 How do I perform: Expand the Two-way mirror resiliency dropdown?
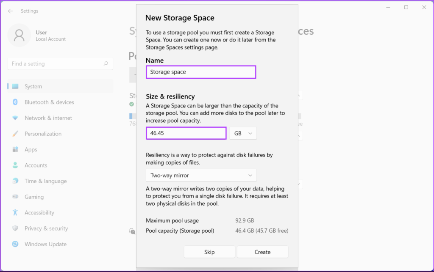point(201,175)
